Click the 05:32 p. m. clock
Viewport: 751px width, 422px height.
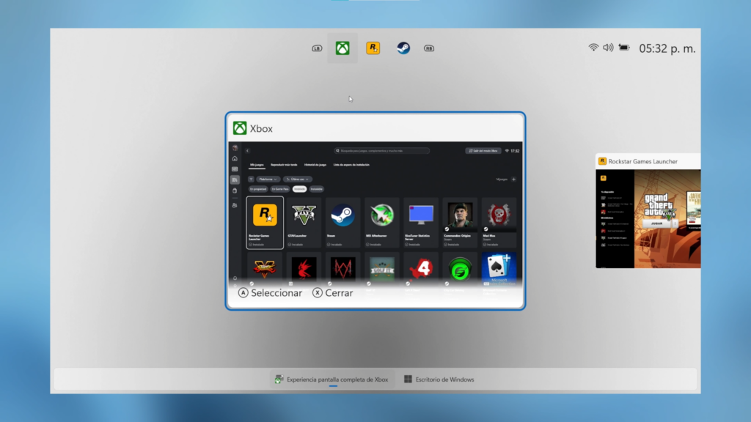coord(667,48)
